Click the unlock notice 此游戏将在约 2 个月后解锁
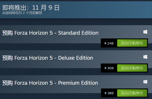 click(x=22, y=13)
